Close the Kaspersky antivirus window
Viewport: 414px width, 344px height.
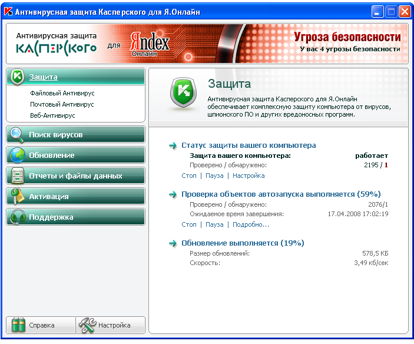[405, 12]
